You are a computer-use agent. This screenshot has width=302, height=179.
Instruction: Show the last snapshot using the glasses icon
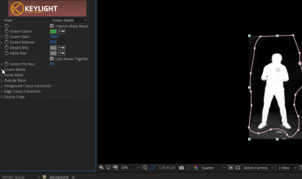point(189,167)
